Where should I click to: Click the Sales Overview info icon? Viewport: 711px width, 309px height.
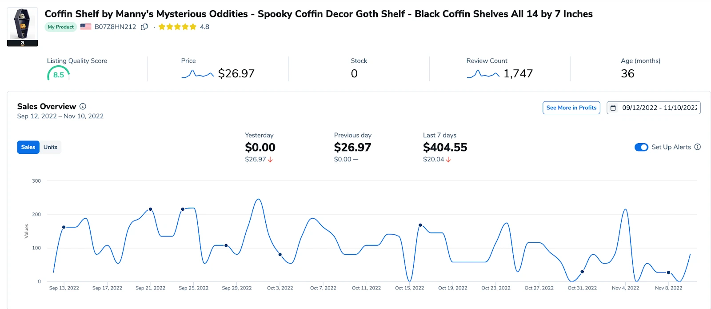click(83, 106)
